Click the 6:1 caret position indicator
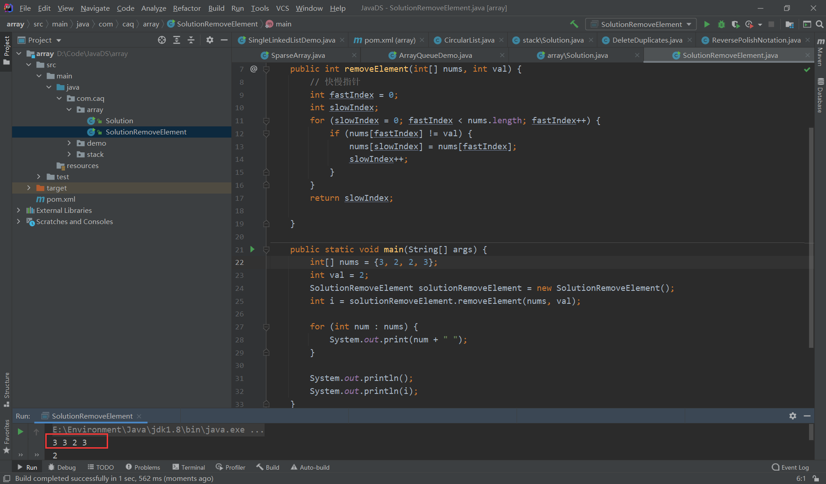Screen dimensions: 826x484 801,479
